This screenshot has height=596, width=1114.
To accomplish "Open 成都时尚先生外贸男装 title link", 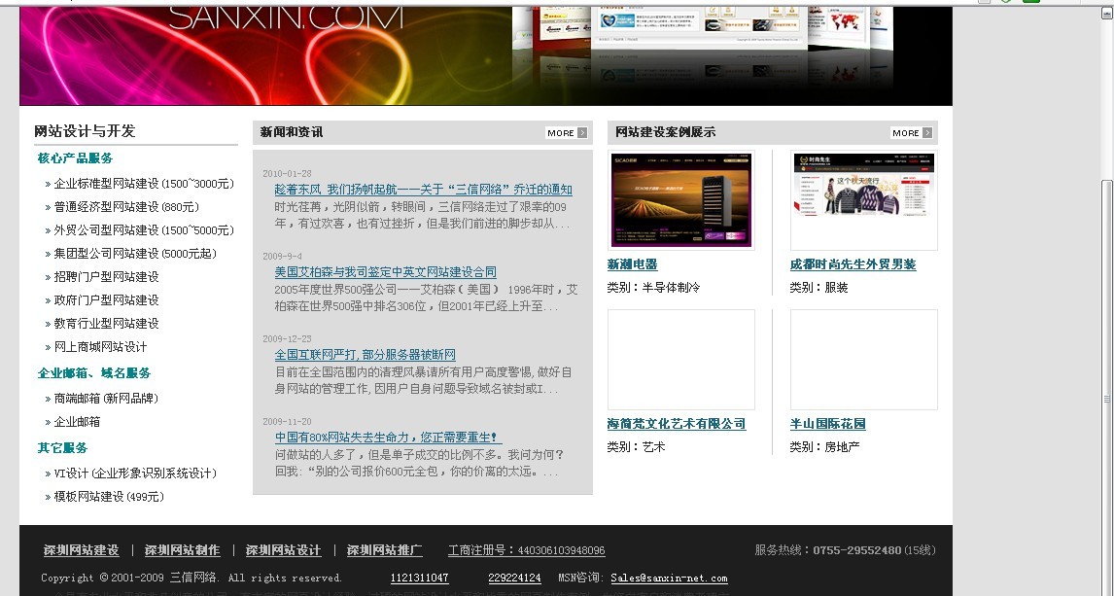I will [853, 264].
